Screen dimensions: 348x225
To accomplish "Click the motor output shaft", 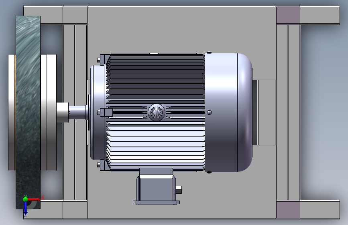I will pyautogui.click(x=78, y=112).
